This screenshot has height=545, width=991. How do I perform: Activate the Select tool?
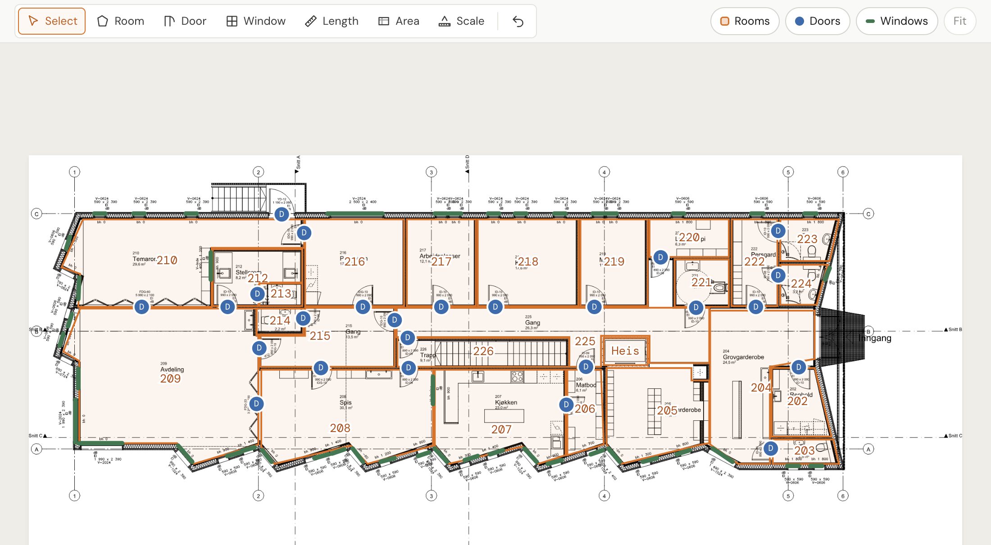[x=52, y=21]
